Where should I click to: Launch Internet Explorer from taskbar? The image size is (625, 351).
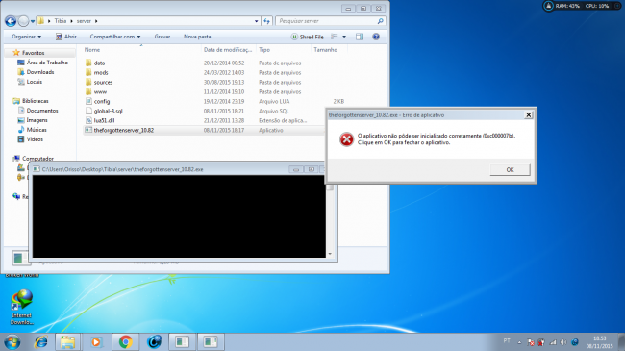point(40,341)
